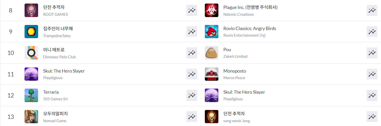Show trend chart for Pou
The image size is (381, 126).
tap(372, 53)
